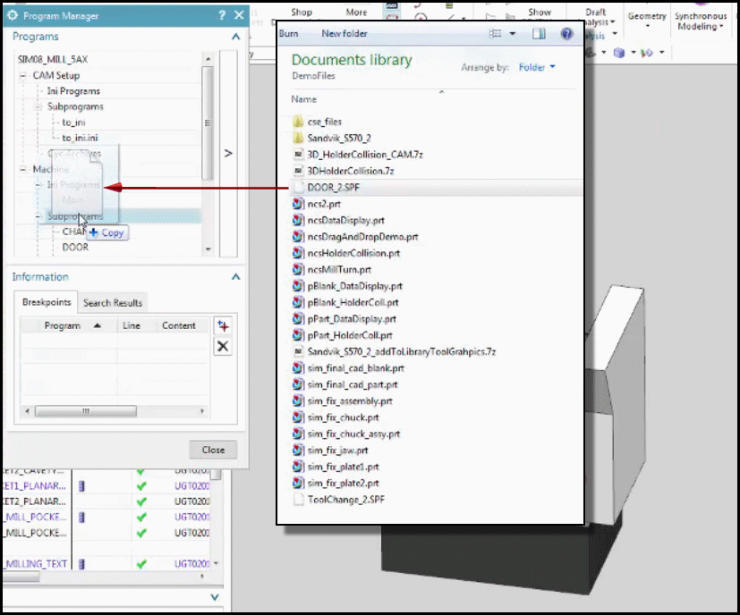This screenshot has width=740, height=615.
Task: Open Program Manager help question mark
Action: [222, 15]
